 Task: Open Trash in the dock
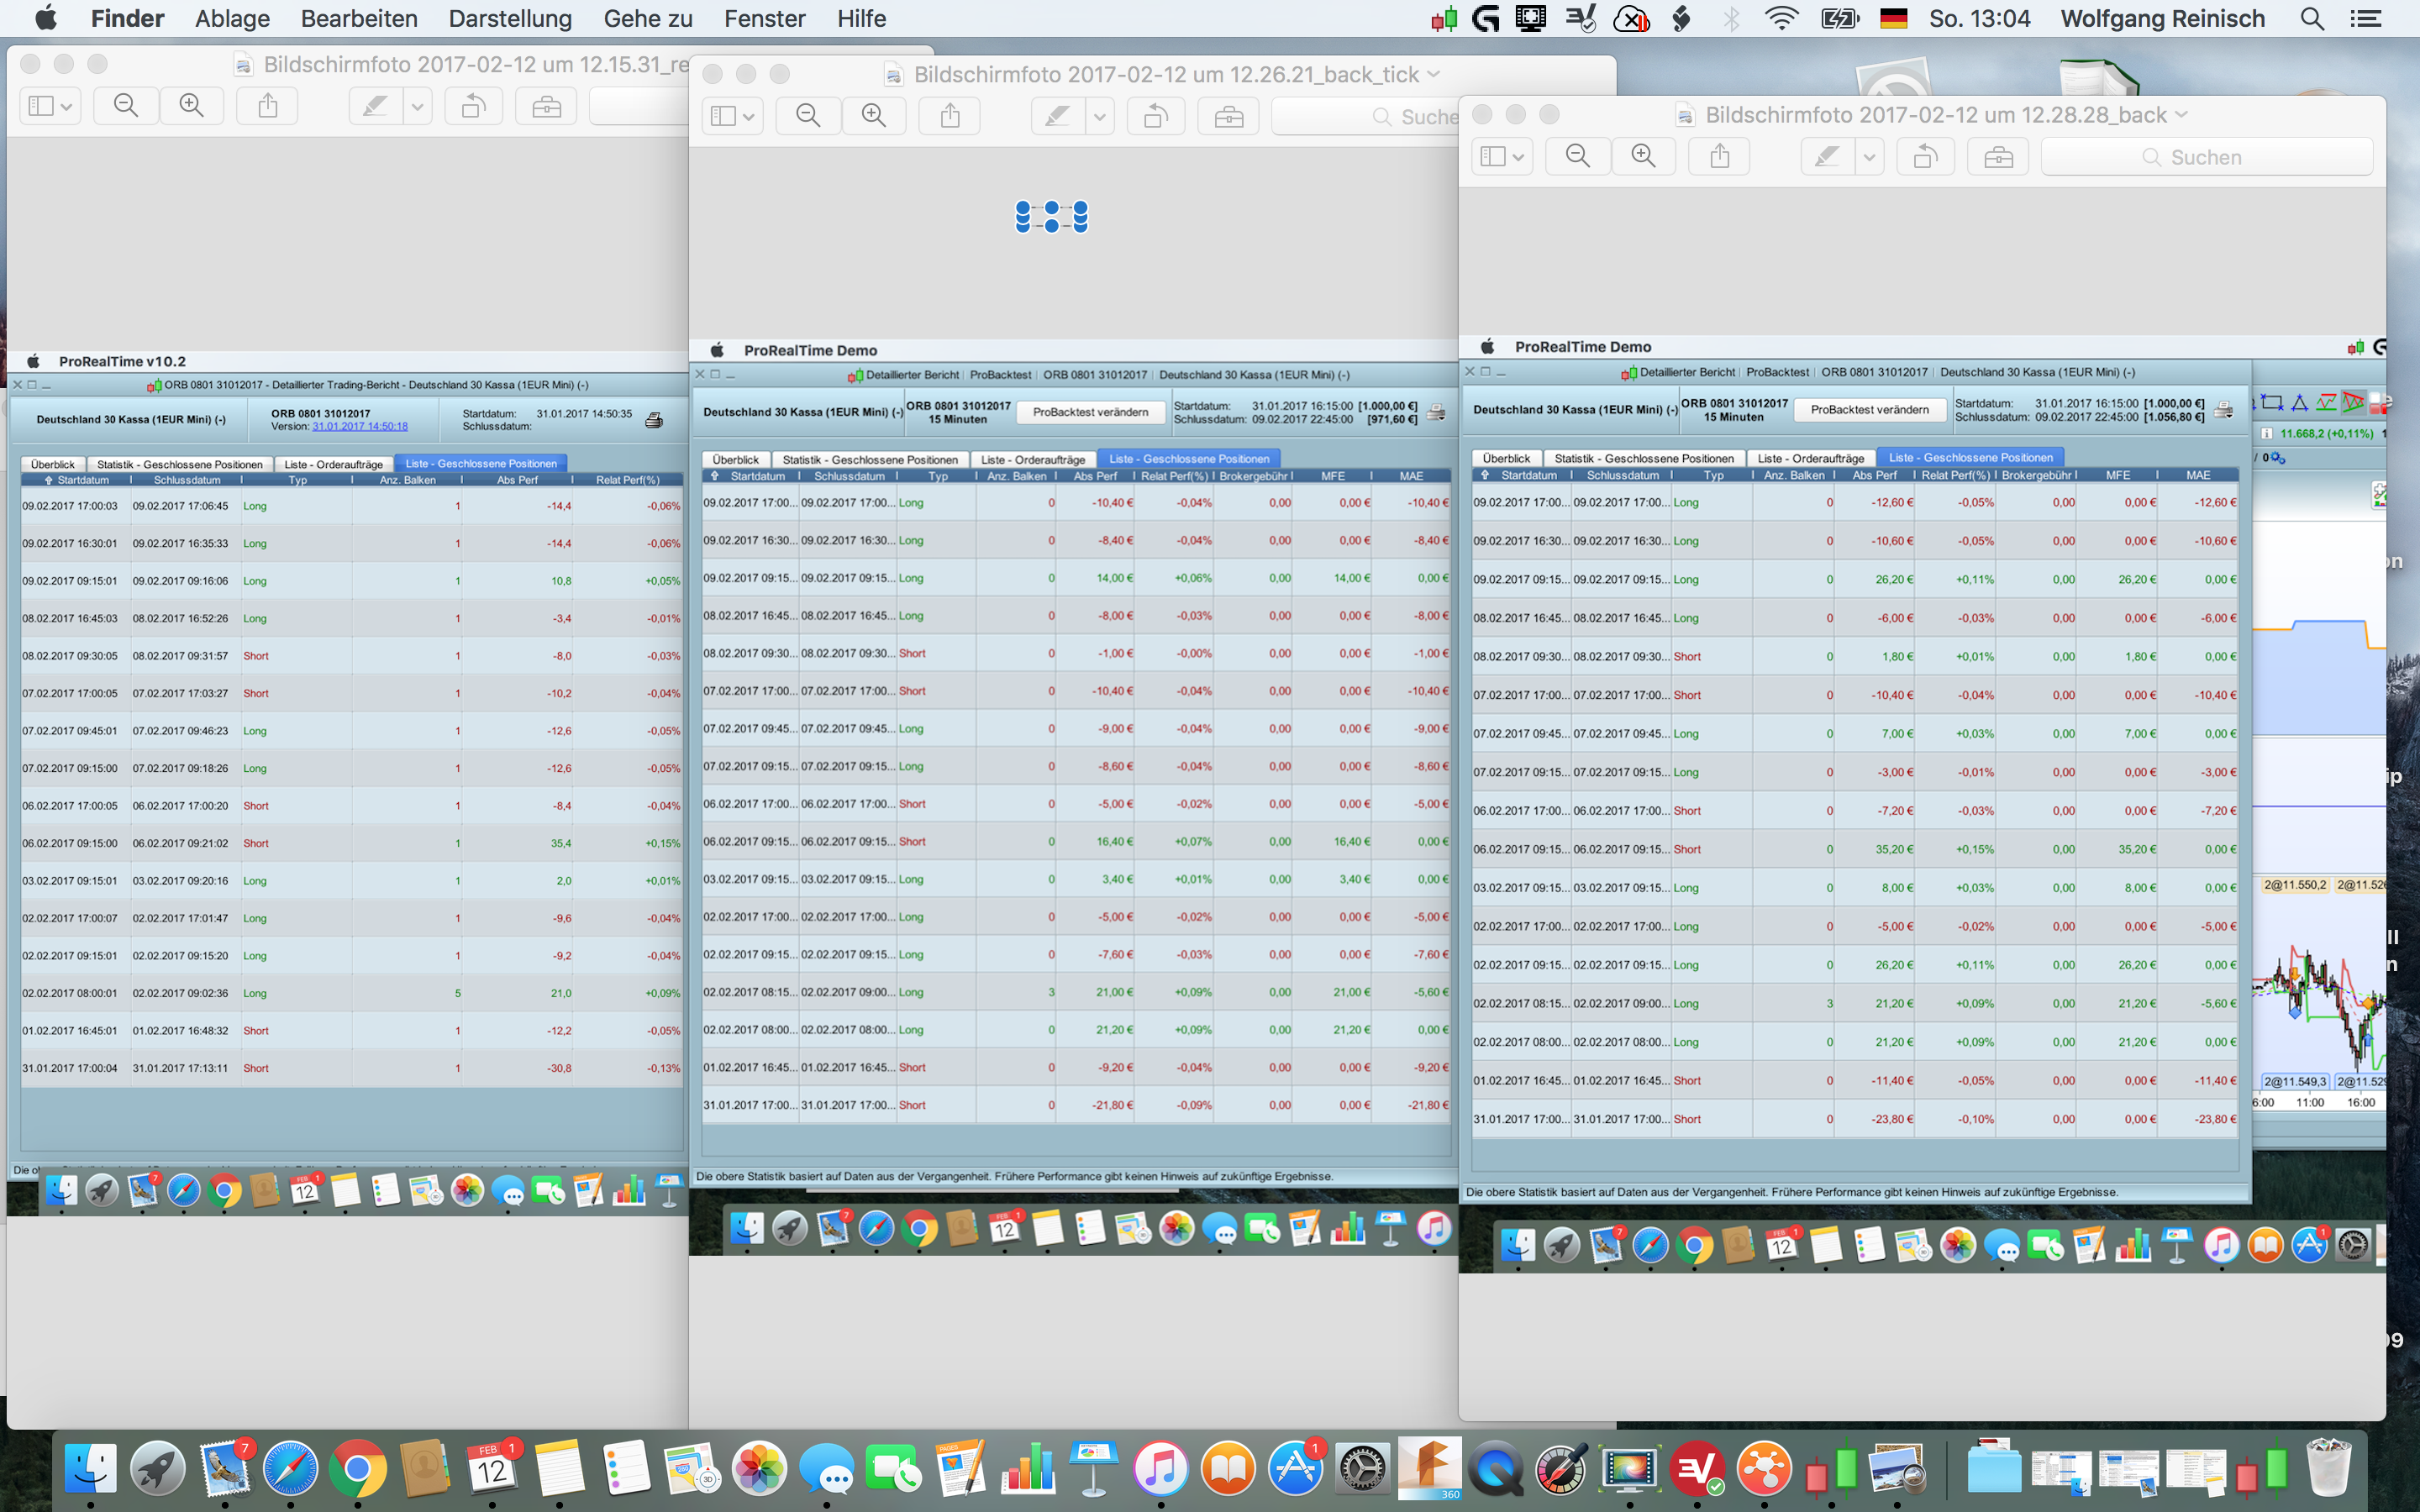(2328, 1470)
